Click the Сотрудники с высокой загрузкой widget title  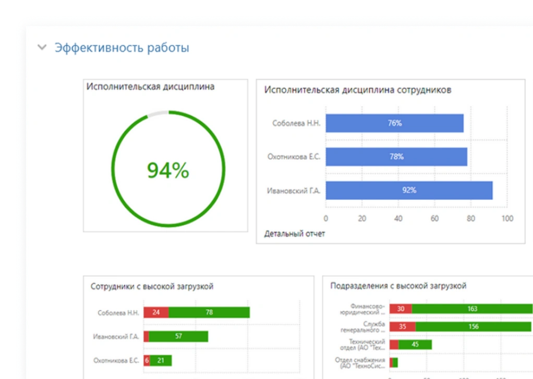click(152, 286)
